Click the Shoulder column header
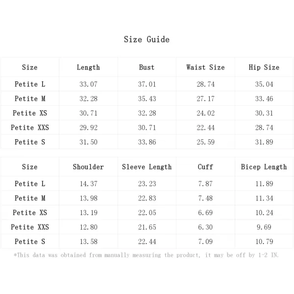Viewport: 294px width, 294px height. pos(88,167)
